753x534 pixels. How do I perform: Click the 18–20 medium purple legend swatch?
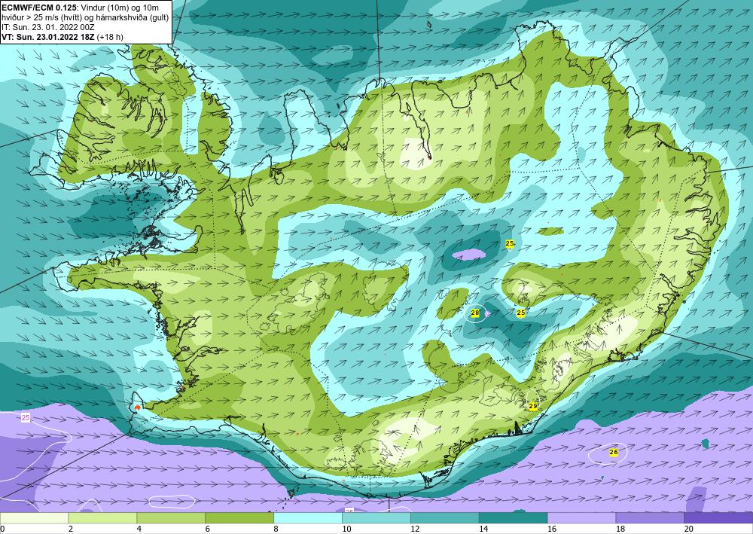click(650, 518)
